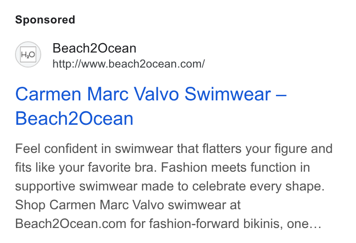Viewport: 356px width, 243px height.
Task: Click 'Carmen' at the start of the headline
Action: coord(48,94)
